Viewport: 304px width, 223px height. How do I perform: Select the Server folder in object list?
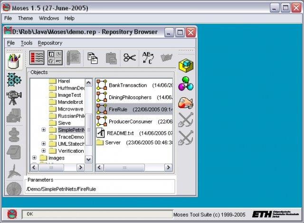134,143
